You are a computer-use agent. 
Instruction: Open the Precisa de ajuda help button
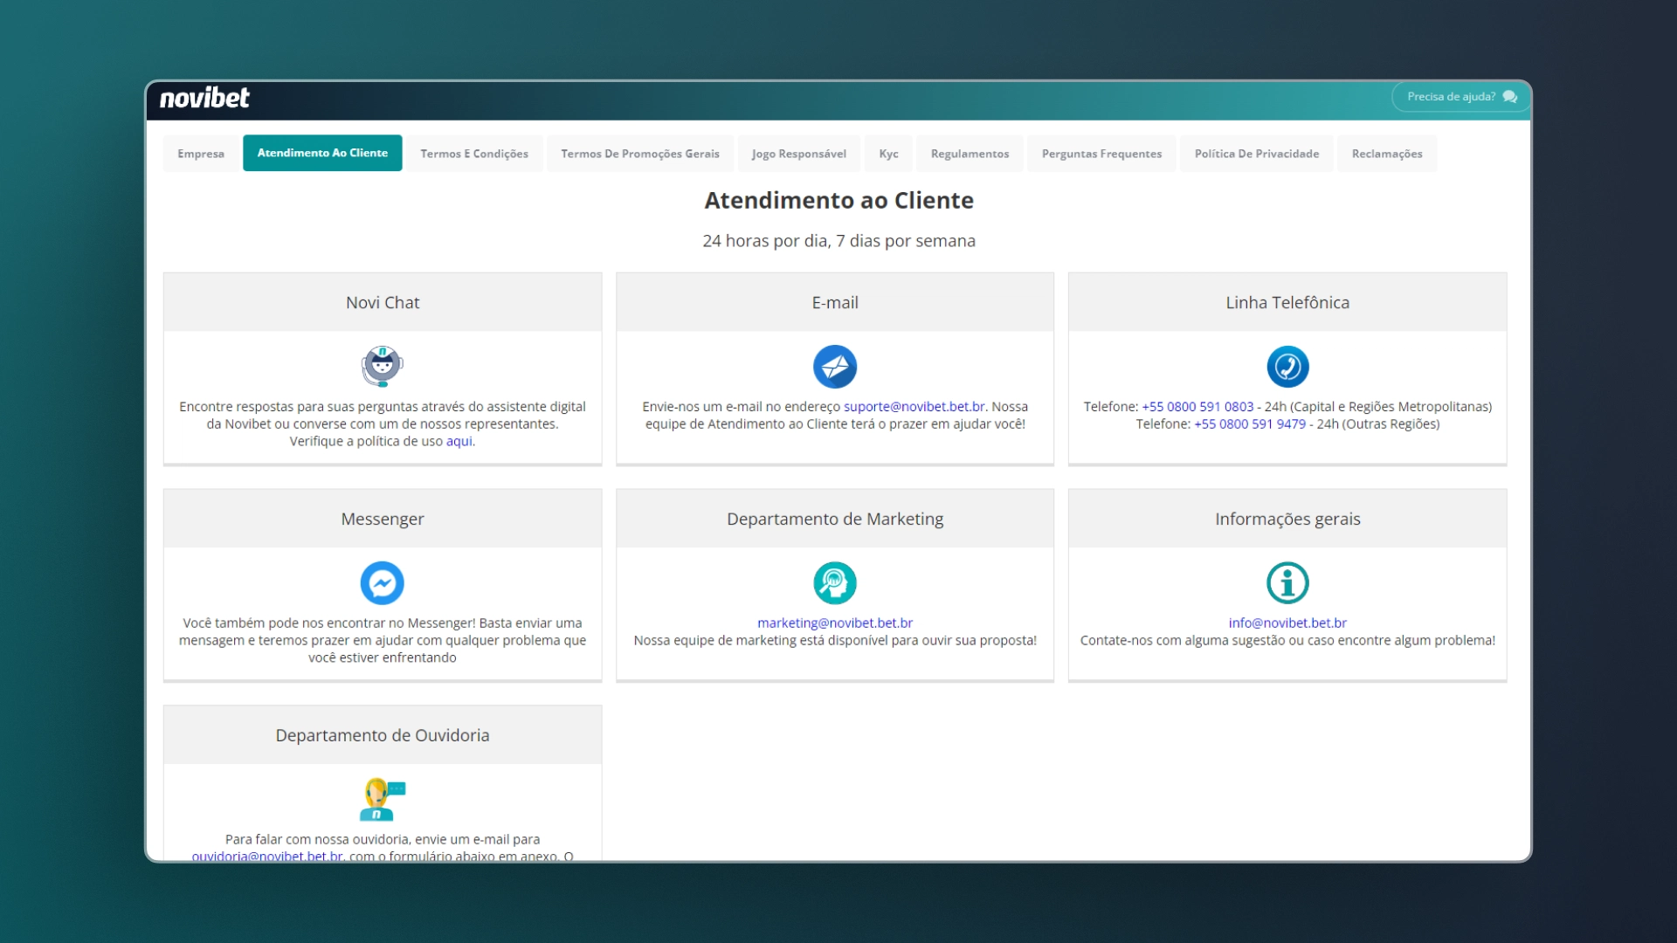[x=1461, y=97]
